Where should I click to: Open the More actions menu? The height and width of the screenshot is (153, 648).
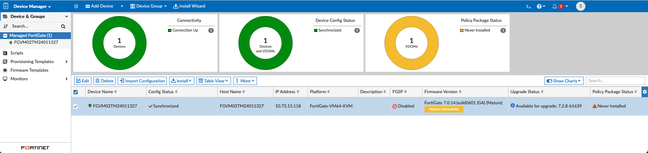245,81
